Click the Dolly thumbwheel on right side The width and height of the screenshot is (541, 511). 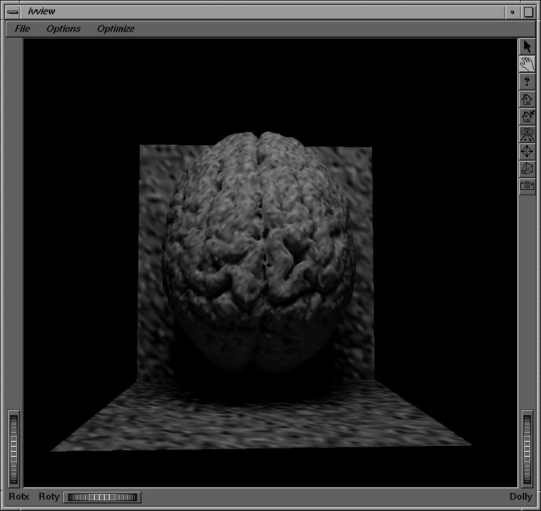click(527, 449)
